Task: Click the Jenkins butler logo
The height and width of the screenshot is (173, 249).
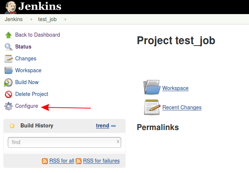Action: 10,7
